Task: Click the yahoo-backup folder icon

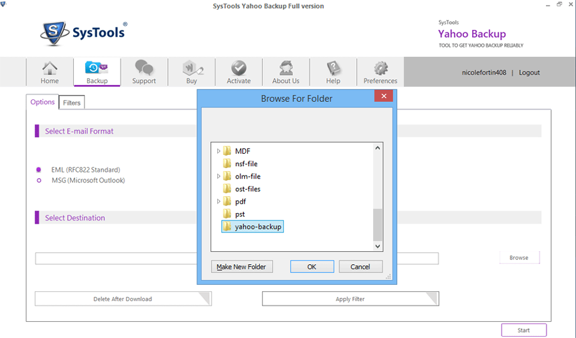Action: pyautogui.click(x=227, y=227)
